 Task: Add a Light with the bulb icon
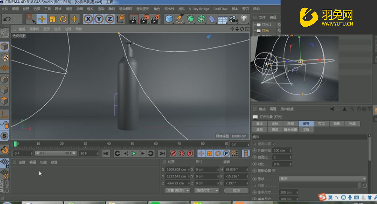tap(244, 19)
